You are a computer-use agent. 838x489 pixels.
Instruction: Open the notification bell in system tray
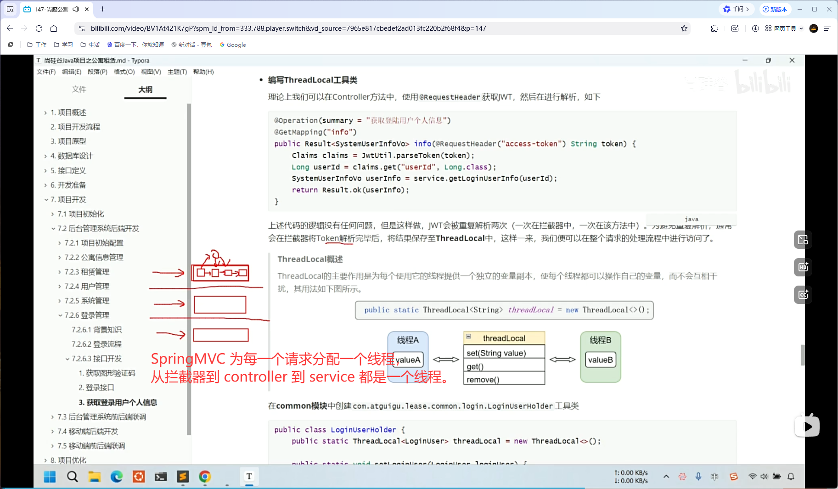791,477
